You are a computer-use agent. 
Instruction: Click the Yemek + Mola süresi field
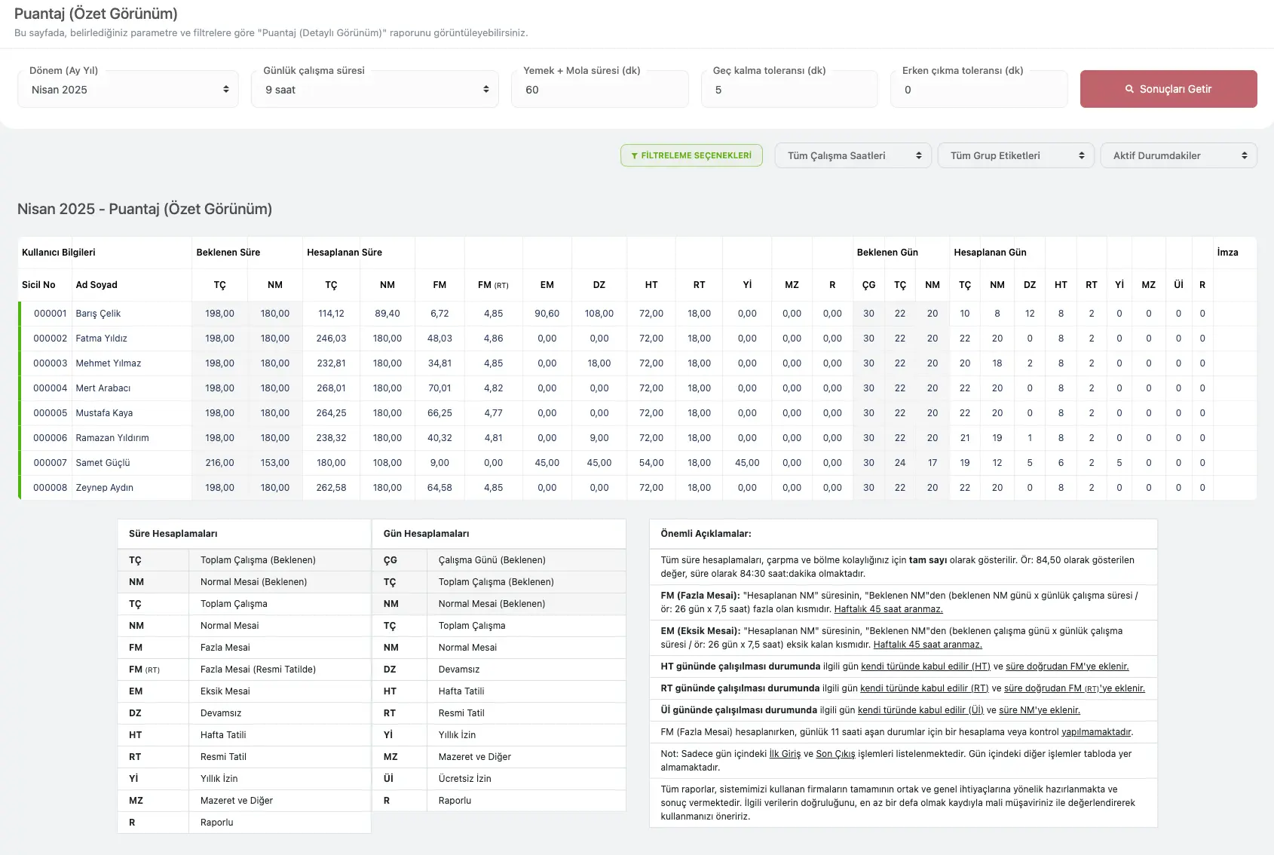click(599, 90)
